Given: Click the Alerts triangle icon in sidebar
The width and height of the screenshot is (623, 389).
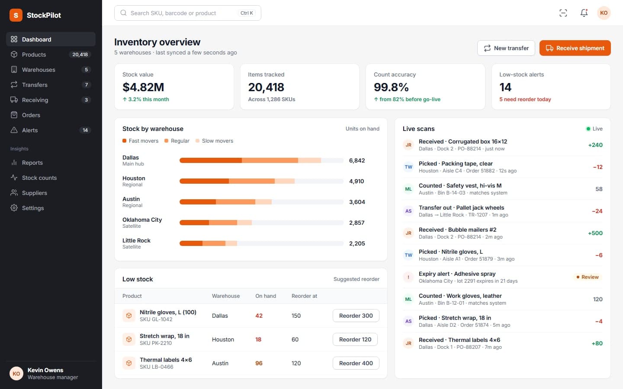Looking at the screenshot, I should 14,130.
